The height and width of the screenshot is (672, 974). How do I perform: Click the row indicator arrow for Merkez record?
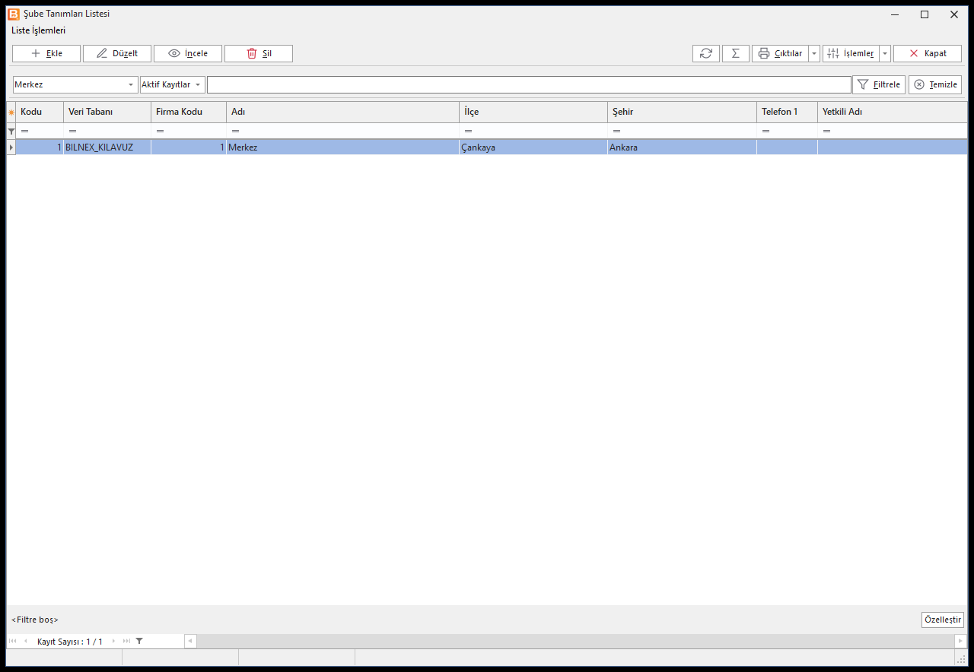tap(11, 147)
